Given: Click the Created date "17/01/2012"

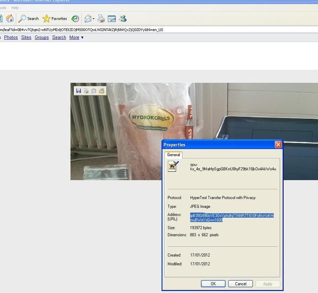Looking at the screenshot, I should 200,255.
